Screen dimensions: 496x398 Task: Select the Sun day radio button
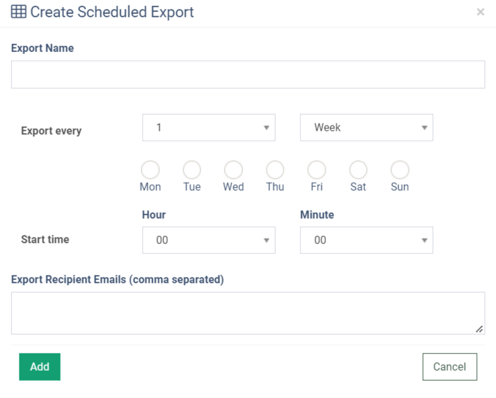(399, 169)
